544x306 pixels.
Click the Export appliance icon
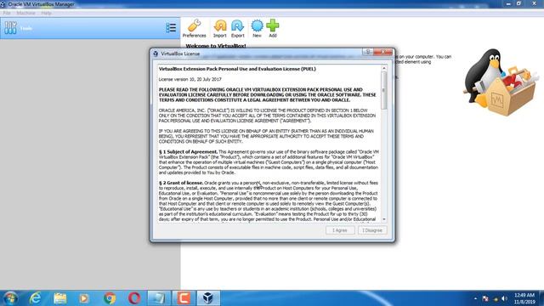tap(238, 28)
